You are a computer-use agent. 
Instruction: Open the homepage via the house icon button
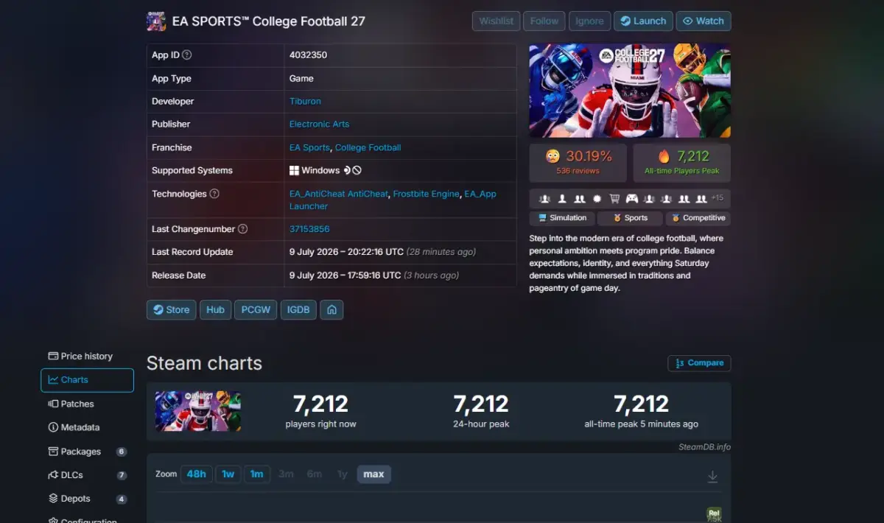[331, 309]
